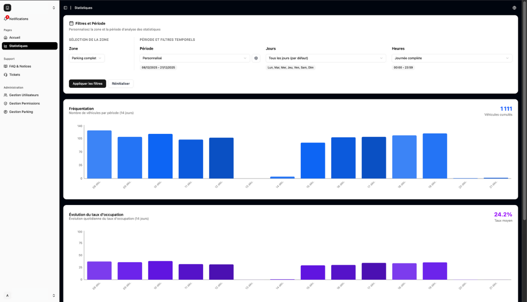Select the Gestion Utilisateurs users icon
527x302 pixels.
click(6, 95)
